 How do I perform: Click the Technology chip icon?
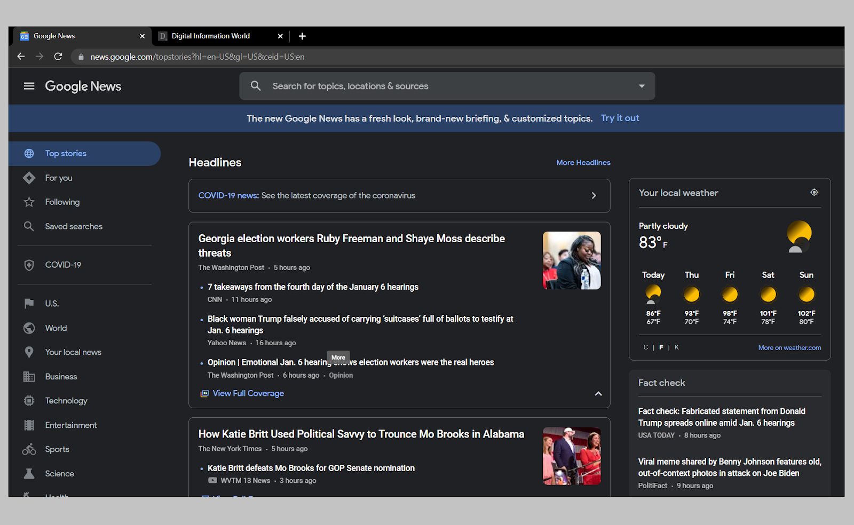29,401
